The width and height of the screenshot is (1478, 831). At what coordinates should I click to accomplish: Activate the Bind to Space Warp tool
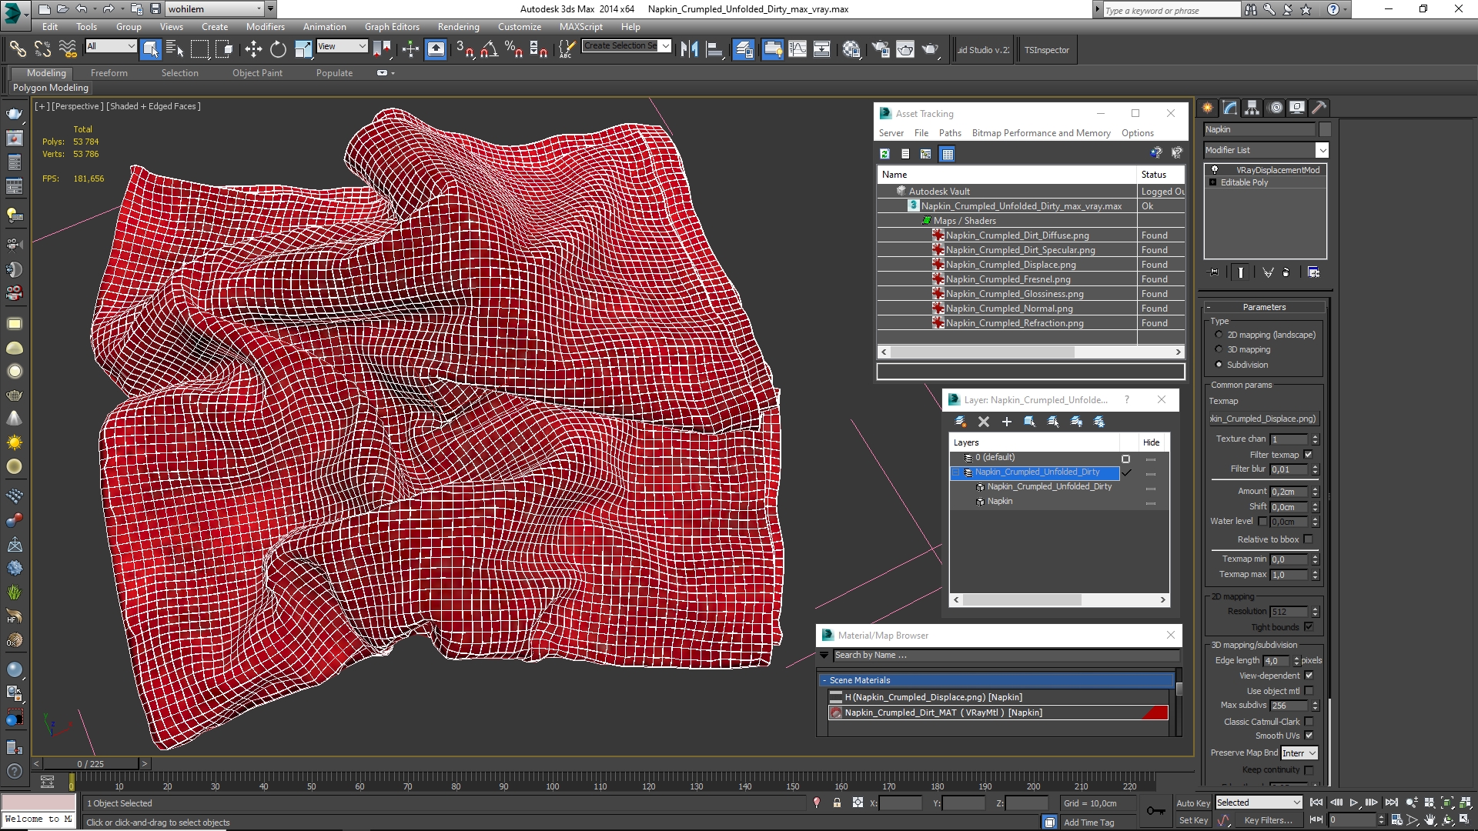click(x=68, y=49)
